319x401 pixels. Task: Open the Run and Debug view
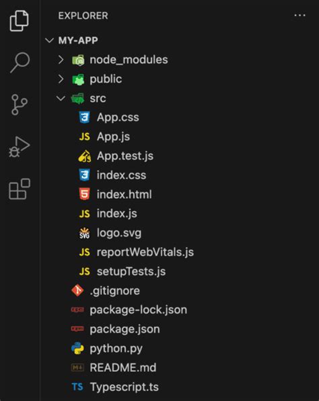point(20,146)
